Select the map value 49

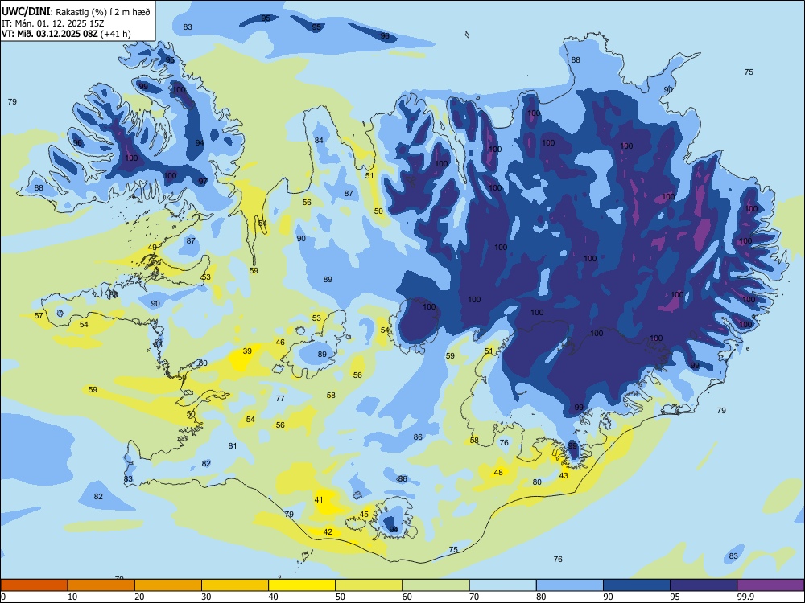(152, 247)
